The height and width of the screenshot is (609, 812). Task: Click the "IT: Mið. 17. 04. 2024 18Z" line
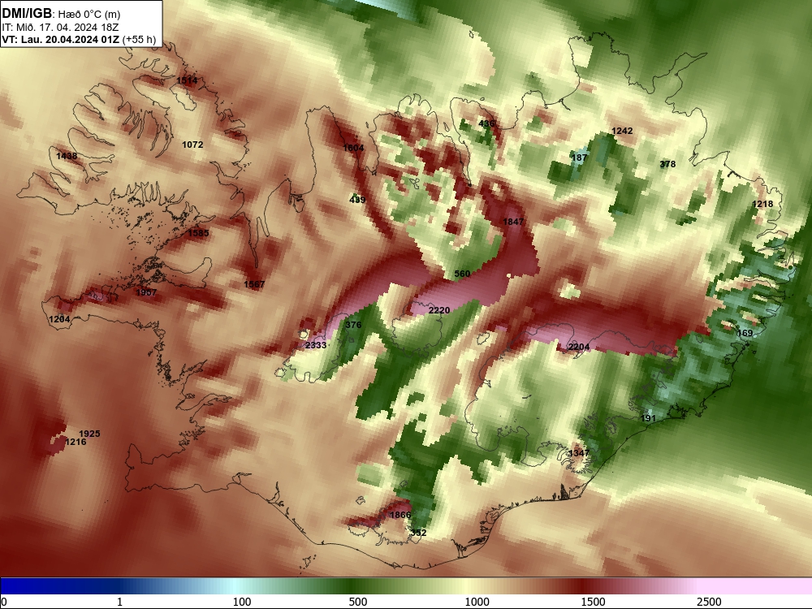(60, 28)
